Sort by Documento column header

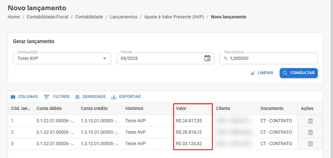tap(277, 108)
